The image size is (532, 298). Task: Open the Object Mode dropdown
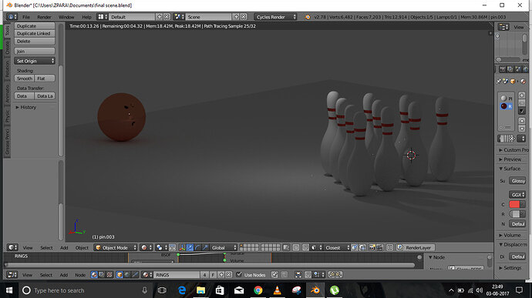click(116, 247)
